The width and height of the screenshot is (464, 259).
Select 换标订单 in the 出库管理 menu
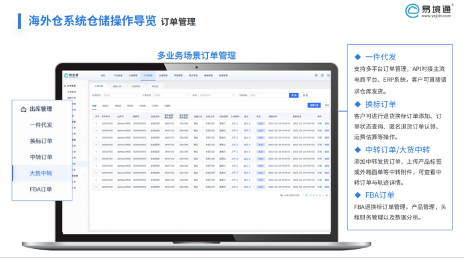(x=41, y=141)
